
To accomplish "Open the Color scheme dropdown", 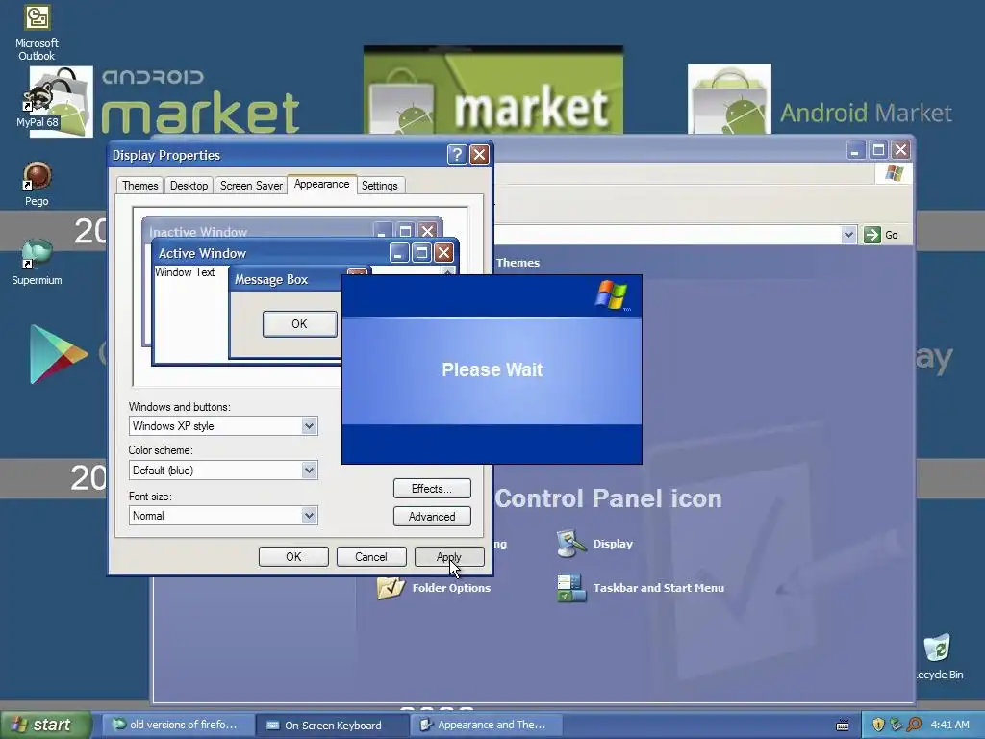I will [309, 470].
